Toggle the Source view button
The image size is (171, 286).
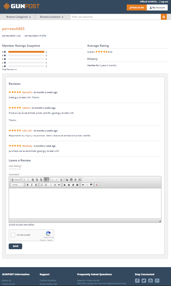pyautogui.click(x=16, y=180)
